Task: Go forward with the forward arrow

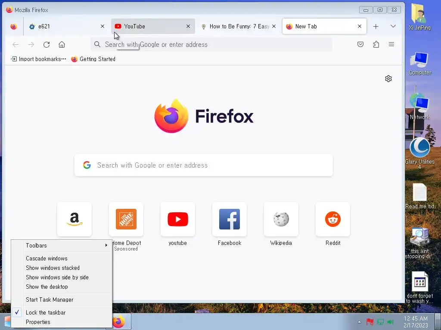Action: pos(31,44)
